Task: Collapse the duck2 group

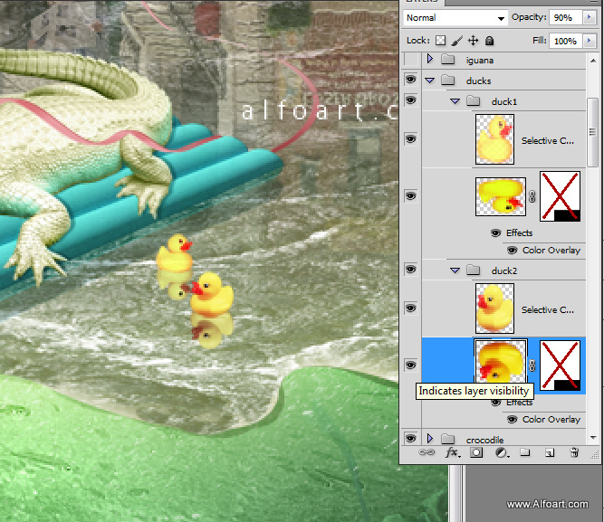Action: [x=455, y=270]
